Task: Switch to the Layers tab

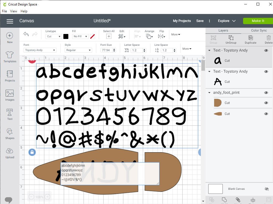Action: pos(223,30)
